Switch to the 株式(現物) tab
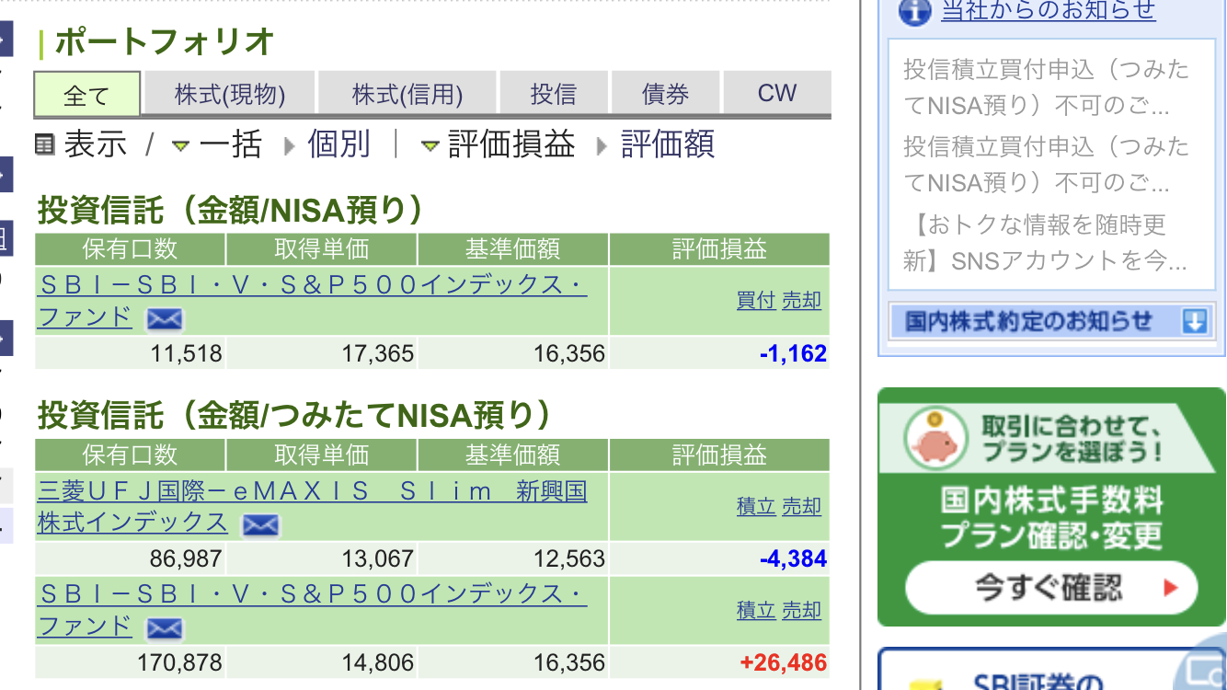This screenshot has width=1227, height=690. point(230,94)
